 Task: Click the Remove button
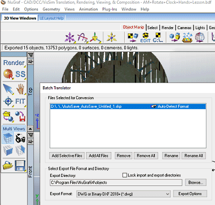pyautogui.click(x=124, y=155)
